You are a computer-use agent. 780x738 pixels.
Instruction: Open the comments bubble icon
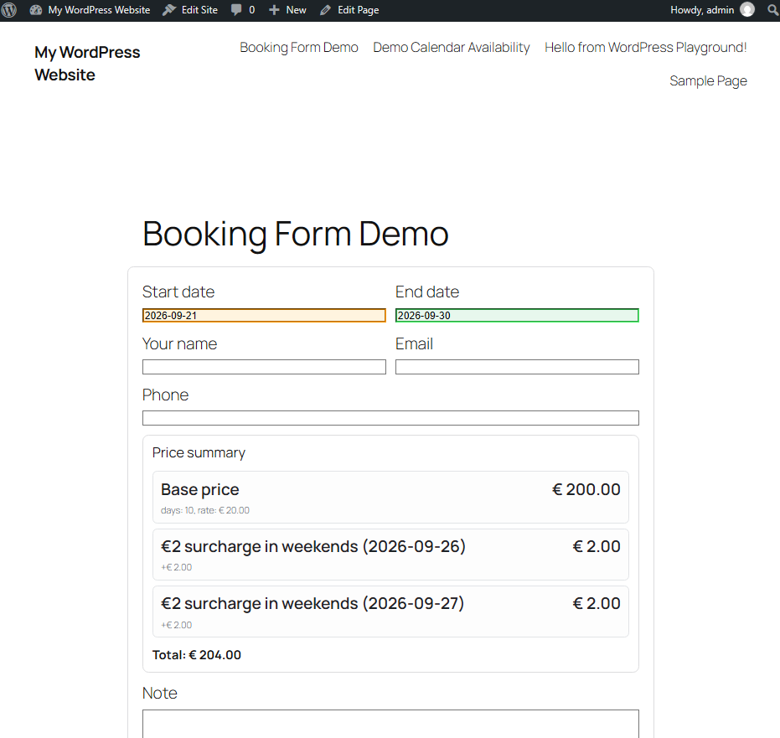(236, 10)
